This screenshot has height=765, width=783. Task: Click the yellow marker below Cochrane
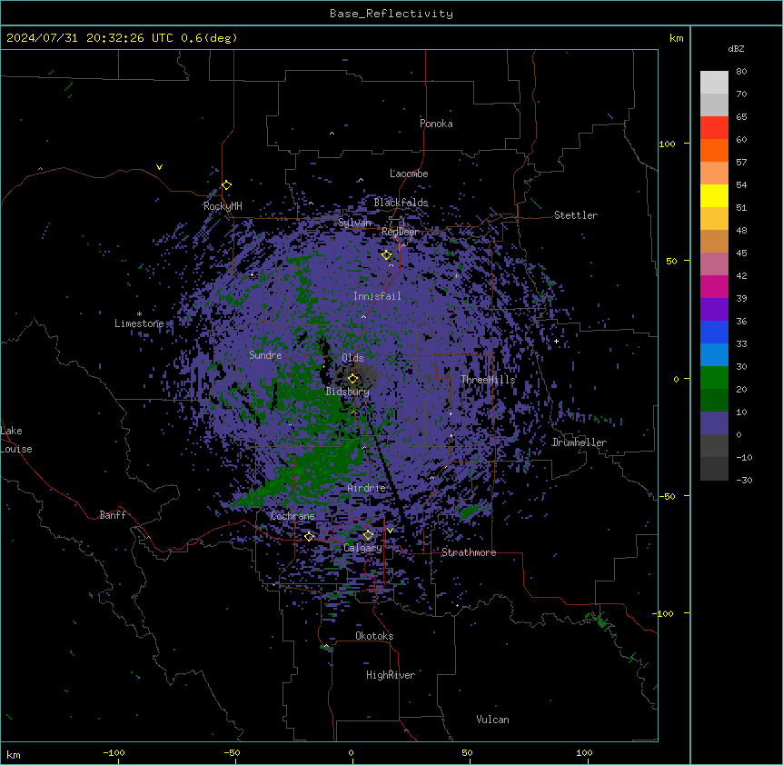[309, 536]
